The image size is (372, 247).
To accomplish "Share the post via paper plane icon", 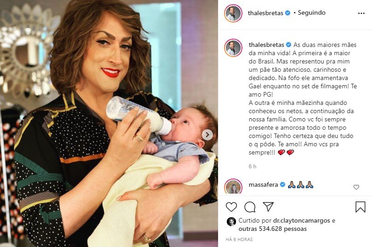I will pos(268,207).
